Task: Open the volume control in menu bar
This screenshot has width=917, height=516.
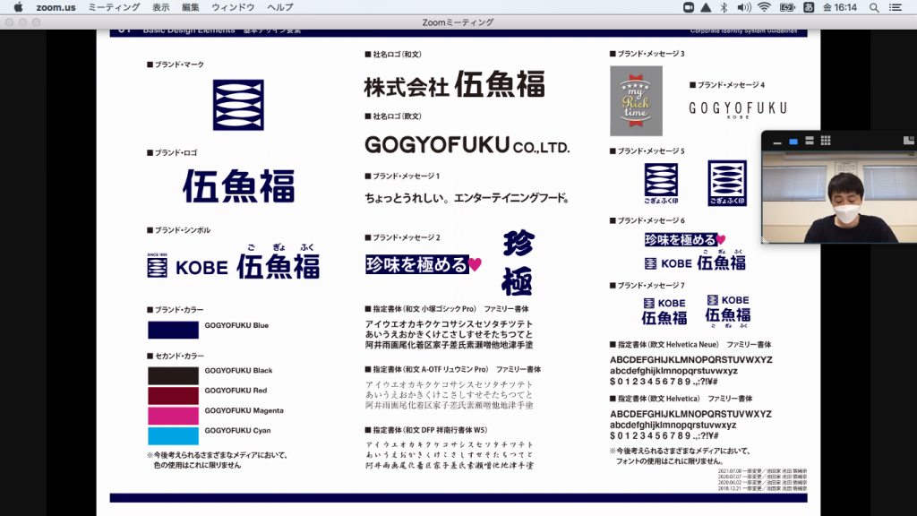Action: (x=744, y=7)
